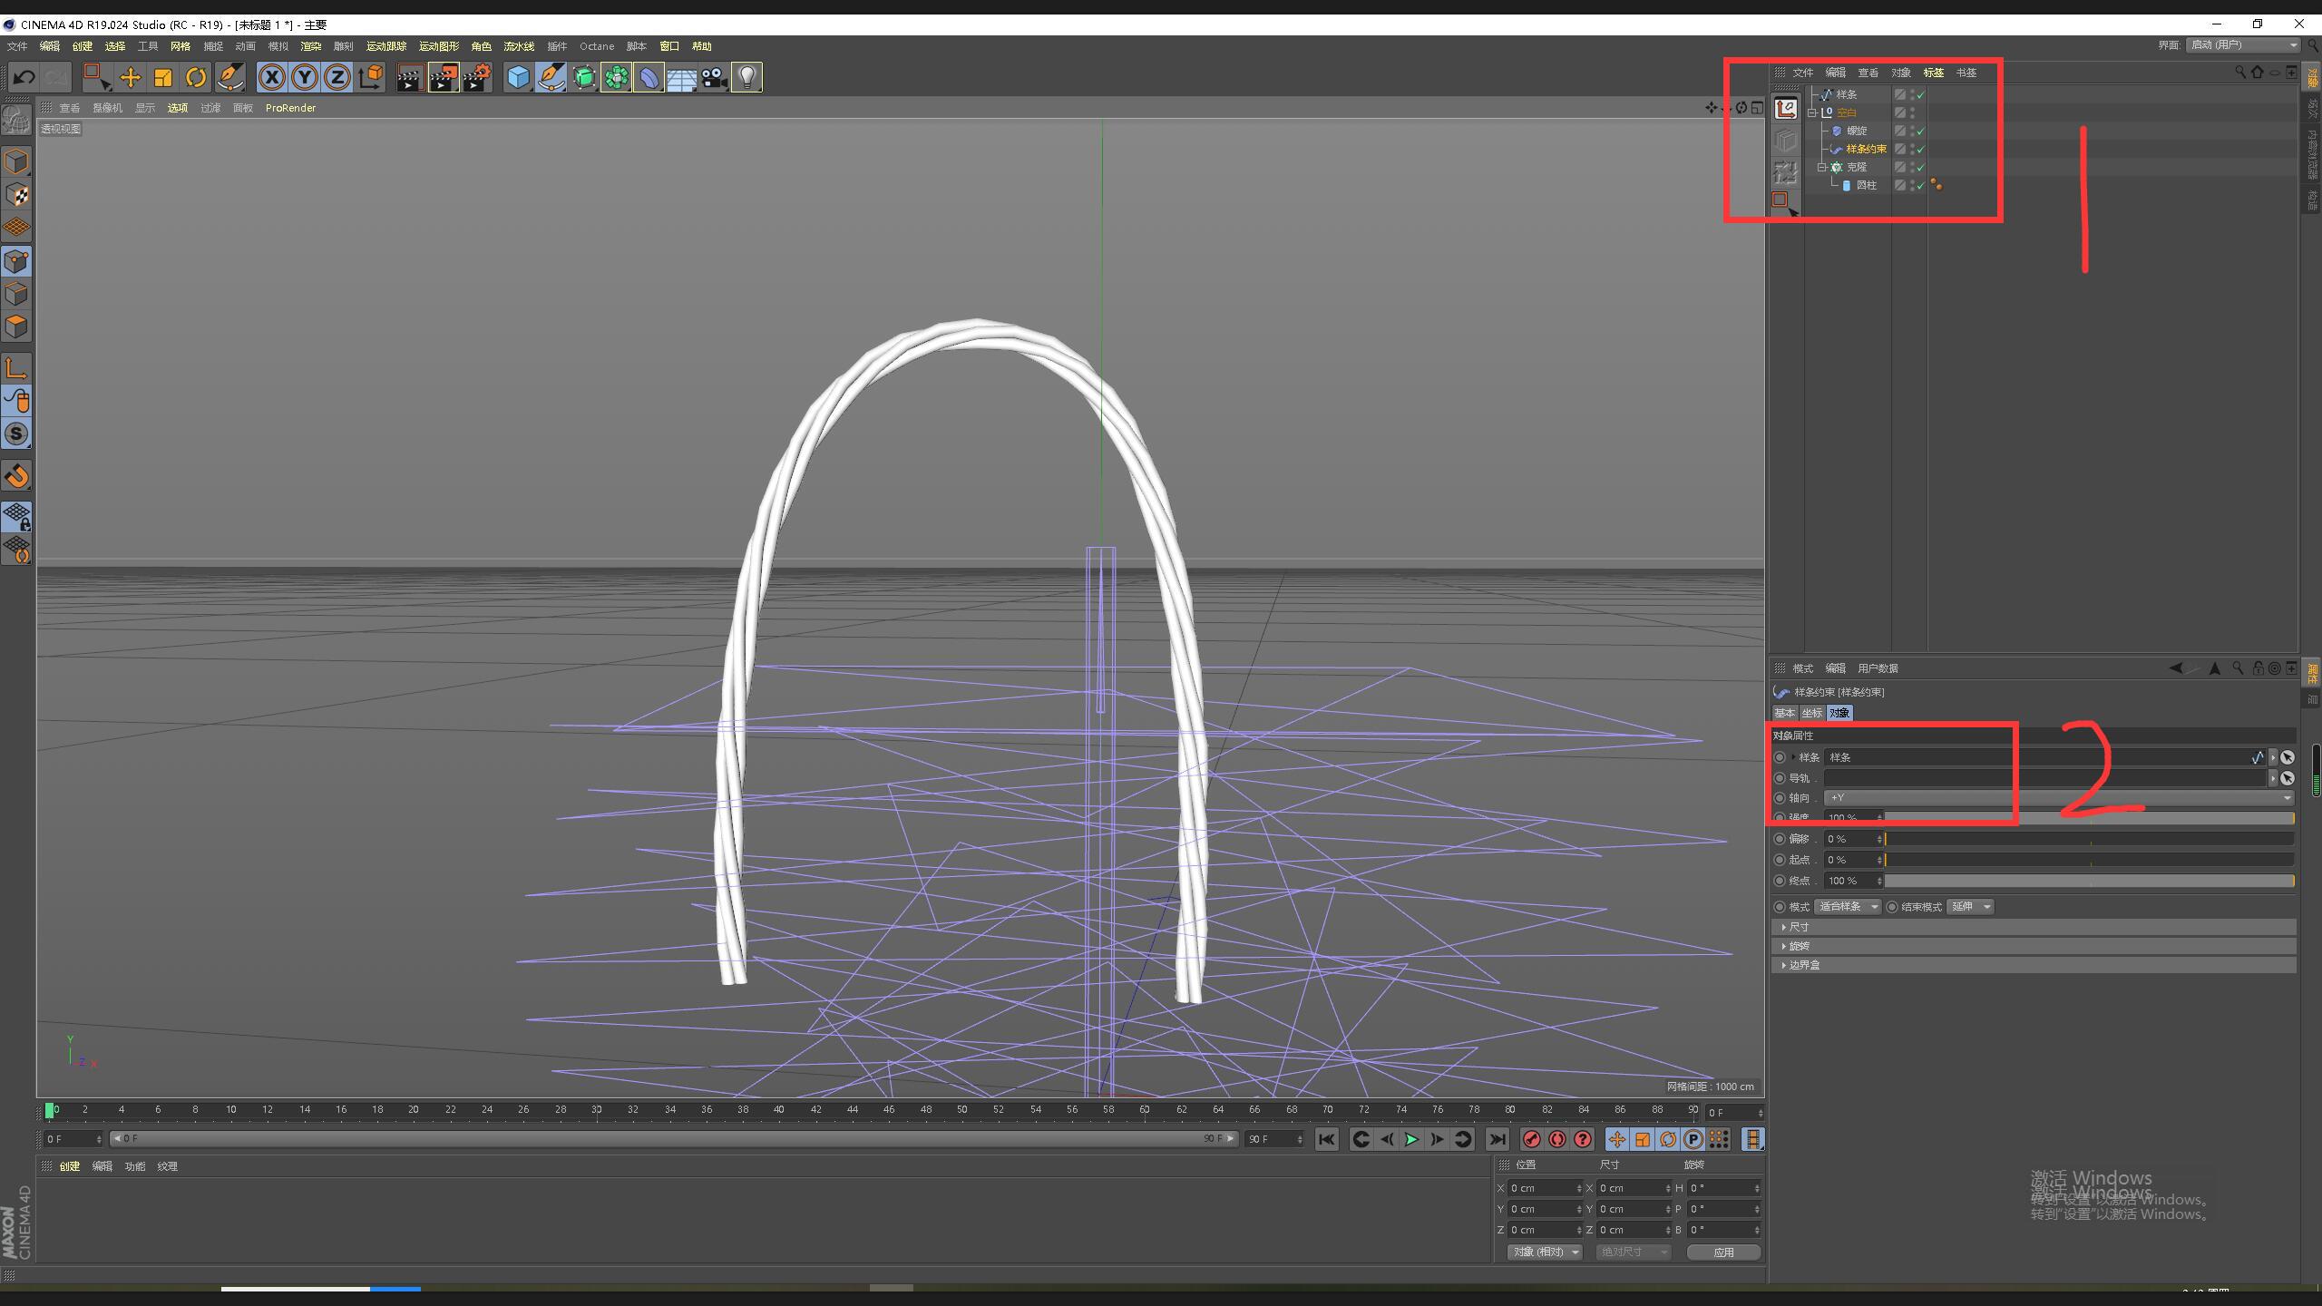Collapse the 空白 null object tree
This screenshot has width=2322, height=1306.
pos(1812,113)
